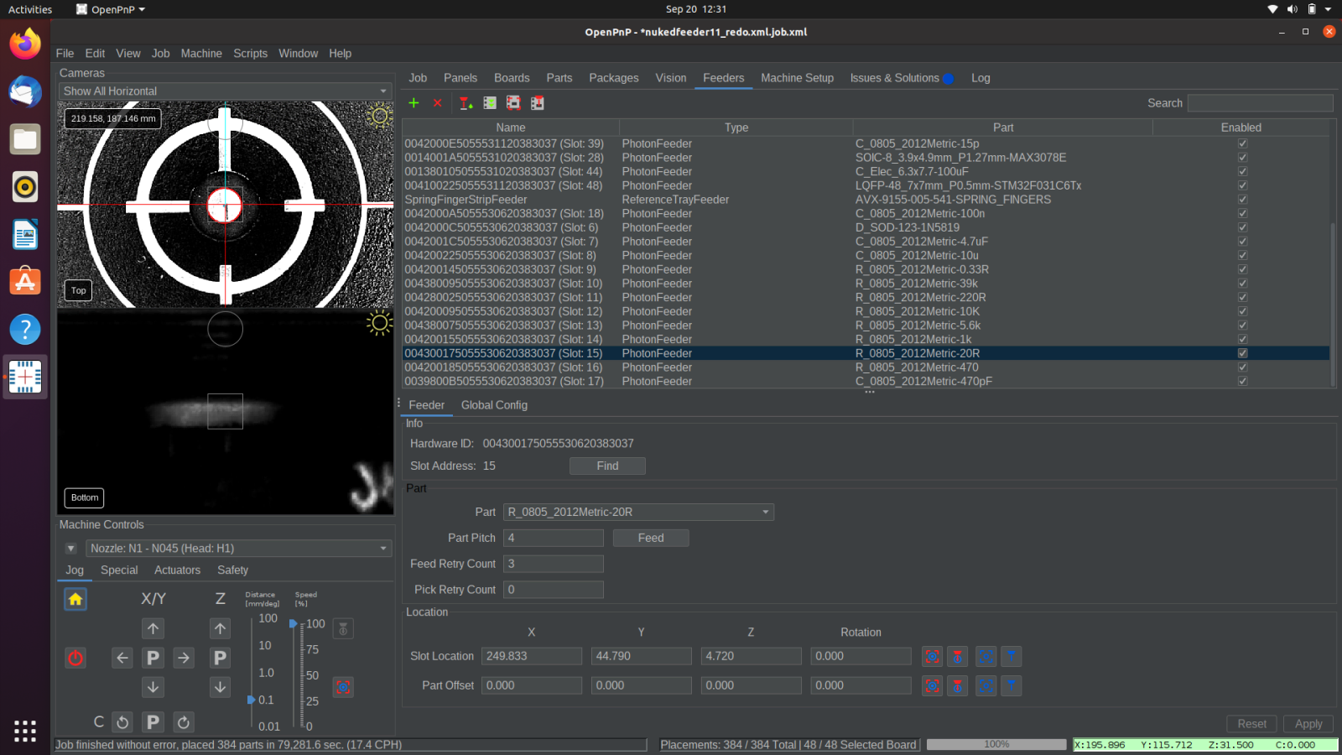Screen dimensions: 1342x755
Task: Move camera to pick location icon in Feeders toolbar
Action: pos(513,103)
